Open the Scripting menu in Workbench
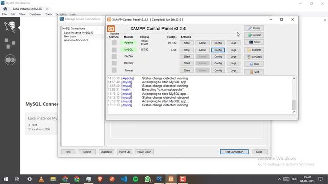 (61, 14)
